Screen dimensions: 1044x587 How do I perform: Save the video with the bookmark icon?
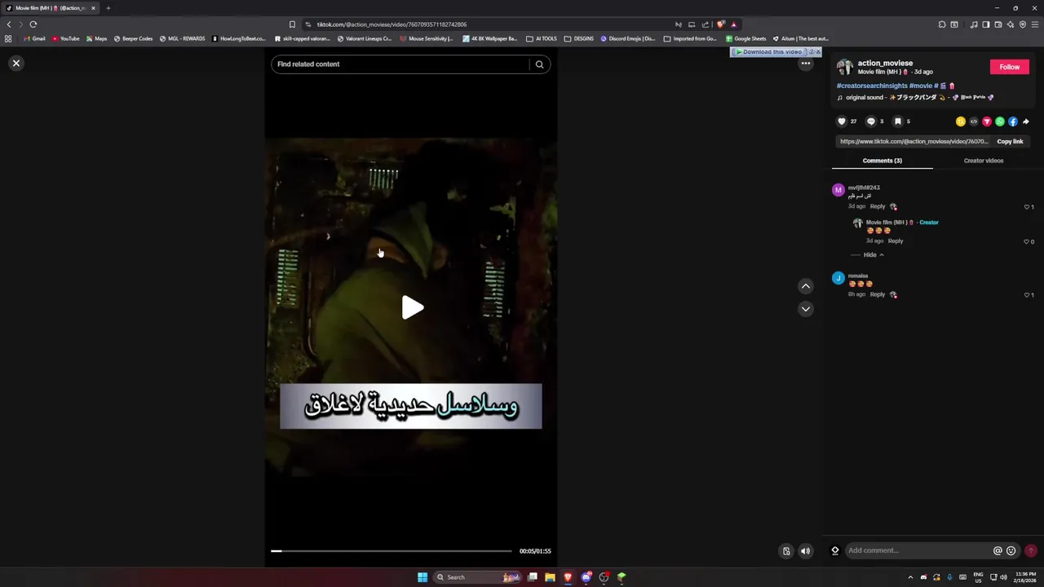click(898, 121)
